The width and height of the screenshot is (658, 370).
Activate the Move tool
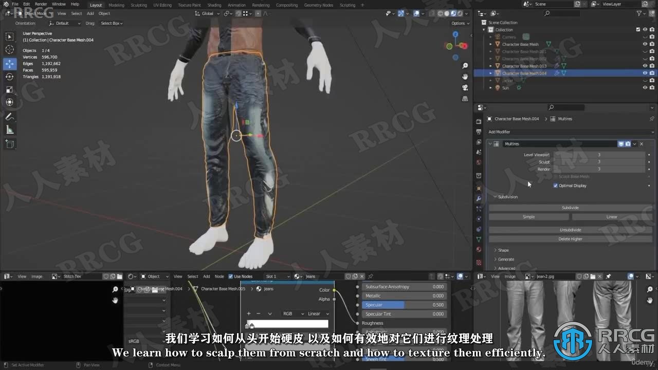(10, 64)
